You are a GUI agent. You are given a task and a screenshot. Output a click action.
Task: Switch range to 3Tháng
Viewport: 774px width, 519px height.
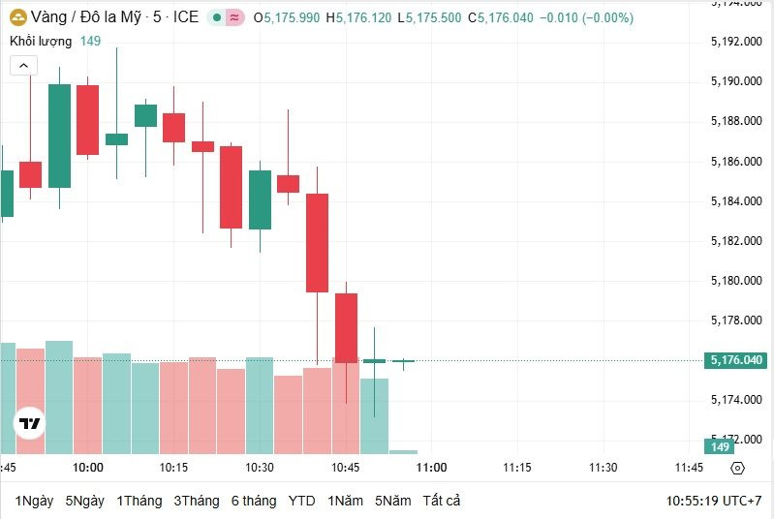pos(197,501)
